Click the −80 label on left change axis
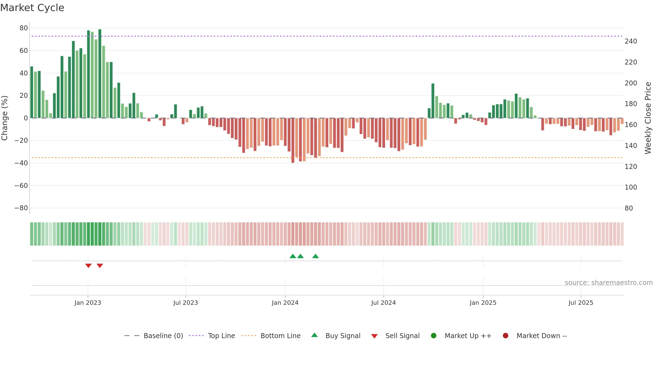Image resolution: width=662 pixels, height=372 pixels. [x=21, y=208]
